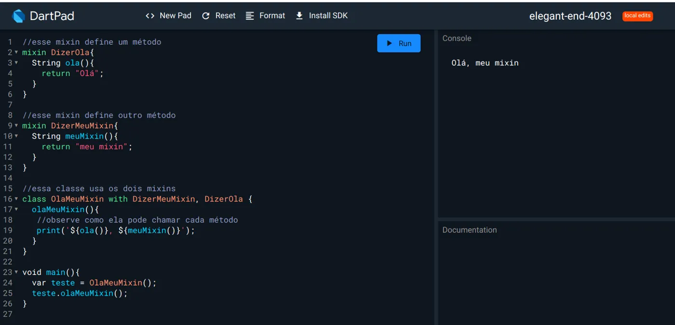Click the print statement on line 19
The height and width of the screenshot is (325, 675).
coord(116,231)
